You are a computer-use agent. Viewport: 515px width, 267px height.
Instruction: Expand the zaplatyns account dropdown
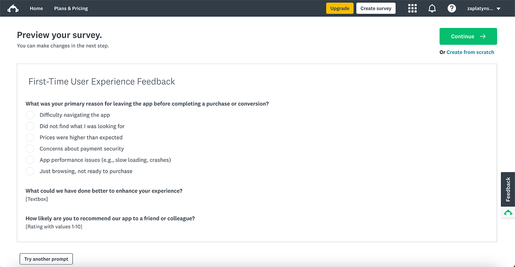(x=484, y=9)
